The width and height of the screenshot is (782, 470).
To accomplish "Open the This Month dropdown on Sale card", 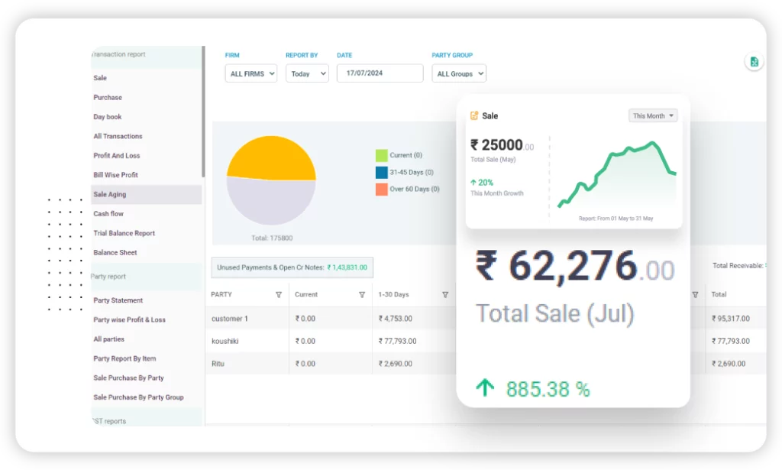I will 653,115.
